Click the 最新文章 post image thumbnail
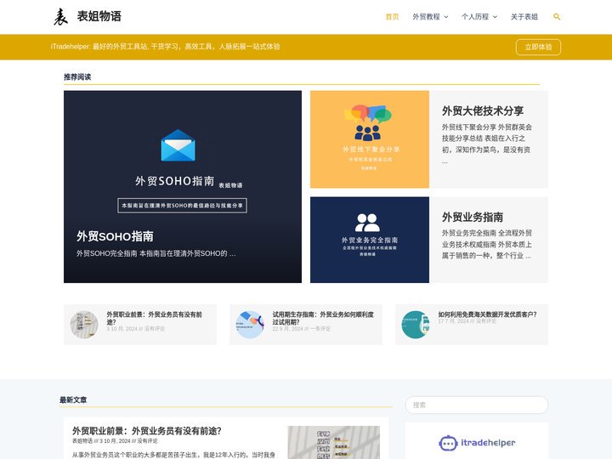Viewport: 612px width, 459px height. [334, 442]
